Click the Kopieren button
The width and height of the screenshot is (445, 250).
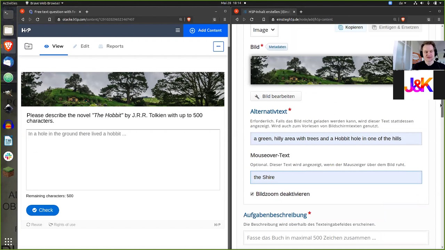click(x=350, y=27)
